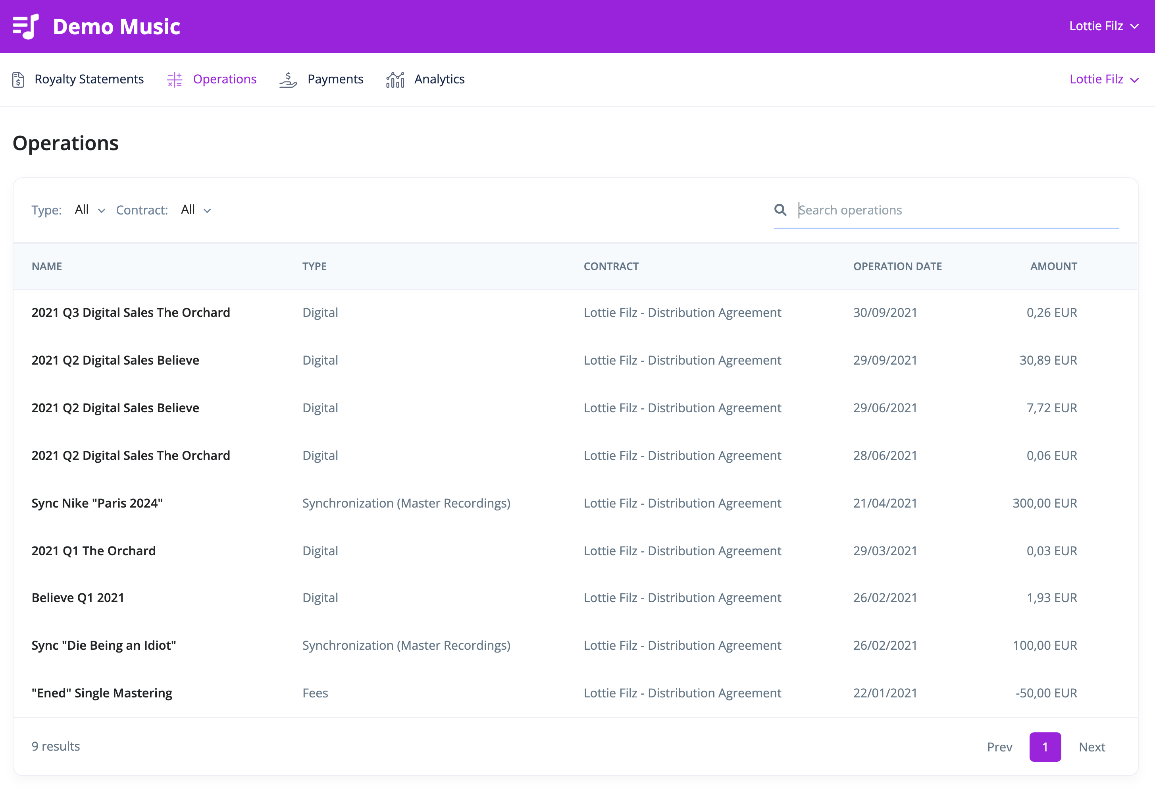Switch to the Operations tab
1155x811 pixels.
pyautogui.click(x=212, y=79)
